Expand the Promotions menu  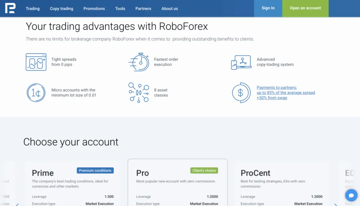pyautogui.click(x=94, y=9)
